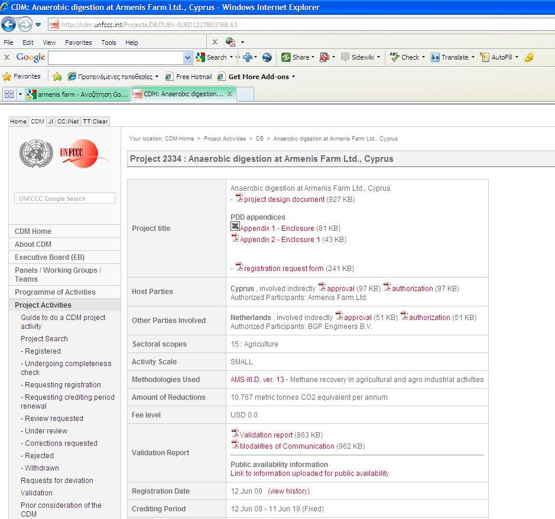This screenshot has width=555, height=519.
Task: Go to Executive Board (EB) in sidebar
Action: click(x=50, y=257)
